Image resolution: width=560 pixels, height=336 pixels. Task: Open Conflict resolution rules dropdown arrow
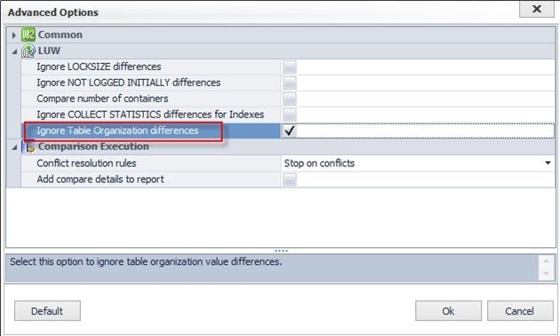[548, 163]
